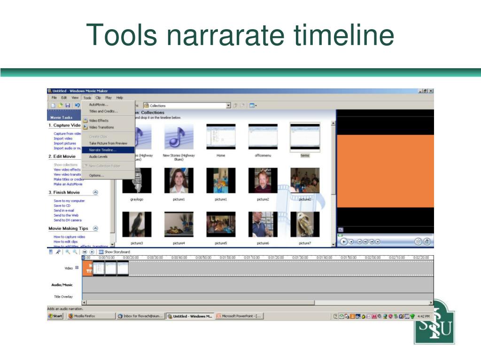The width and height of the screenshot is (481, 361).
Task: Open the Edit menu
Action: point(64,98)
